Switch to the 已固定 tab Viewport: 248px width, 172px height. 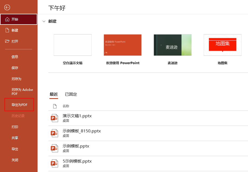pos(71,94)
